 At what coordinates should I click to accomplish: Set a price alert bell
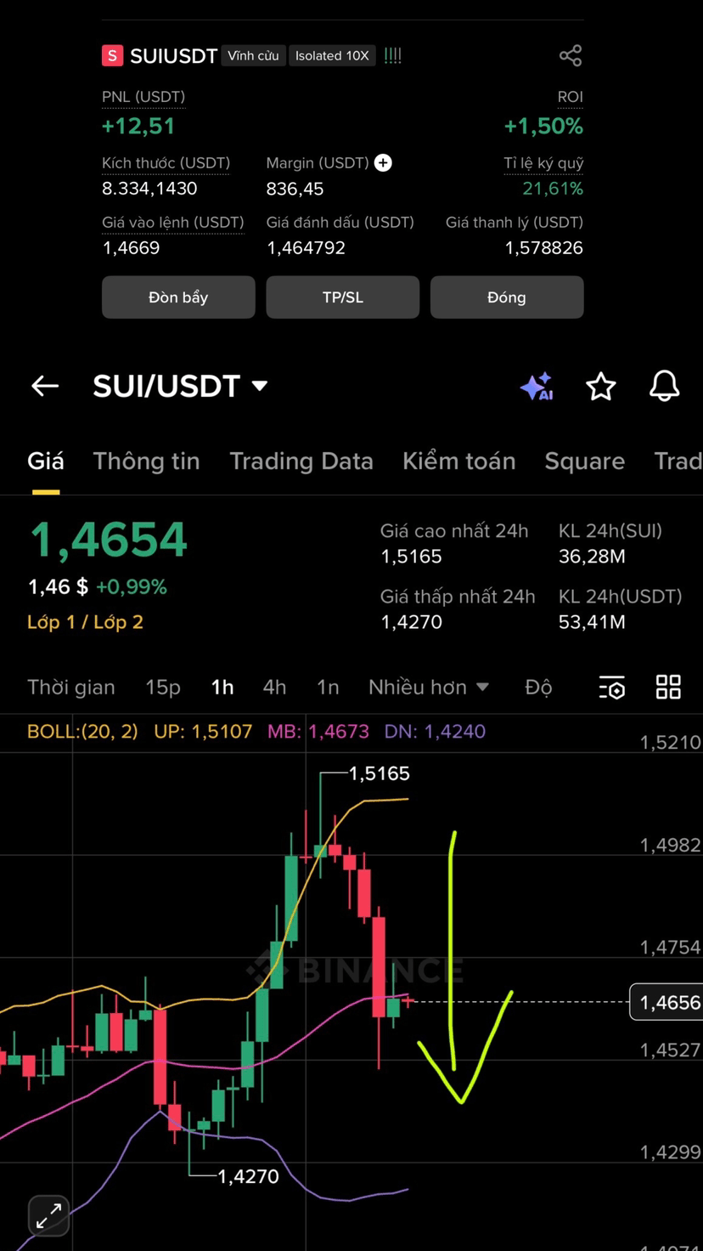tap(665, 386)
